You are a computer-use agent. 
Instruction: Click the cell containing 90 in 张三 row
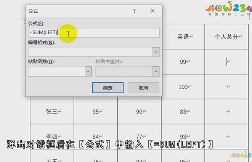139,111
